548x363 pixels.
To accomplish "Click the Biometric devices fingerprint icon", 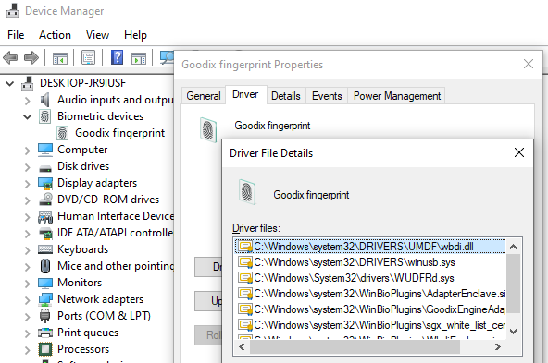I will pyautogui.click(x=44, y=116).
